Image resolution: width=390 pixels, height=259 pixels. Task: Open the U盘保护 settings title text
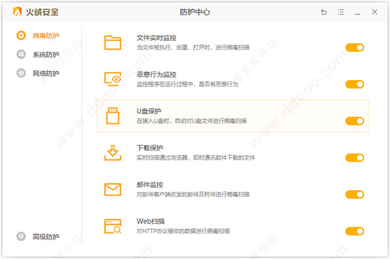coord(149,111)
